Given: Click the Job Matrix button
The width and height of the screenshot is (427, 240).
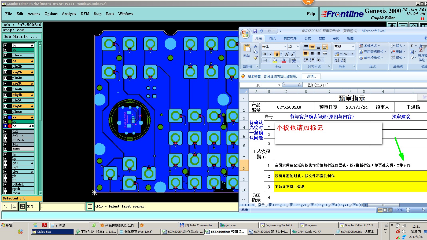Looking at the screenshot, I should 22,37.
